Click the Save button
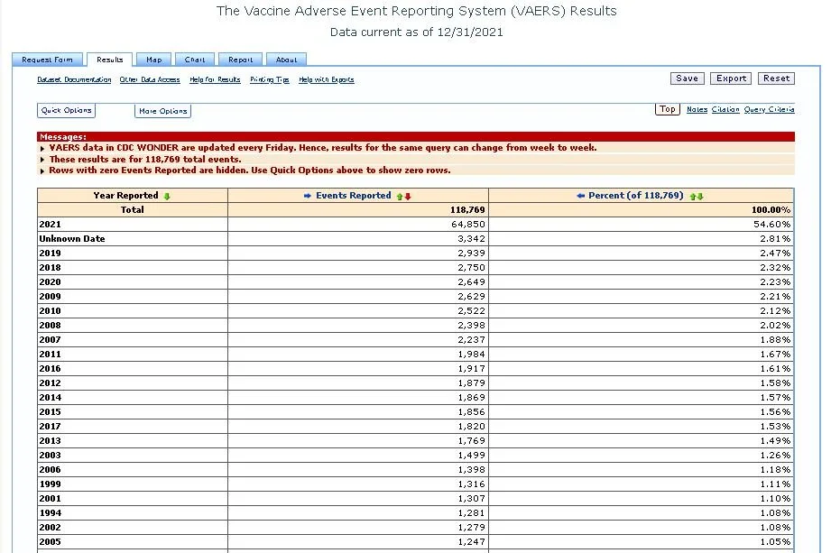The width and height of the screenshot is (831, 553). point(688,78)
